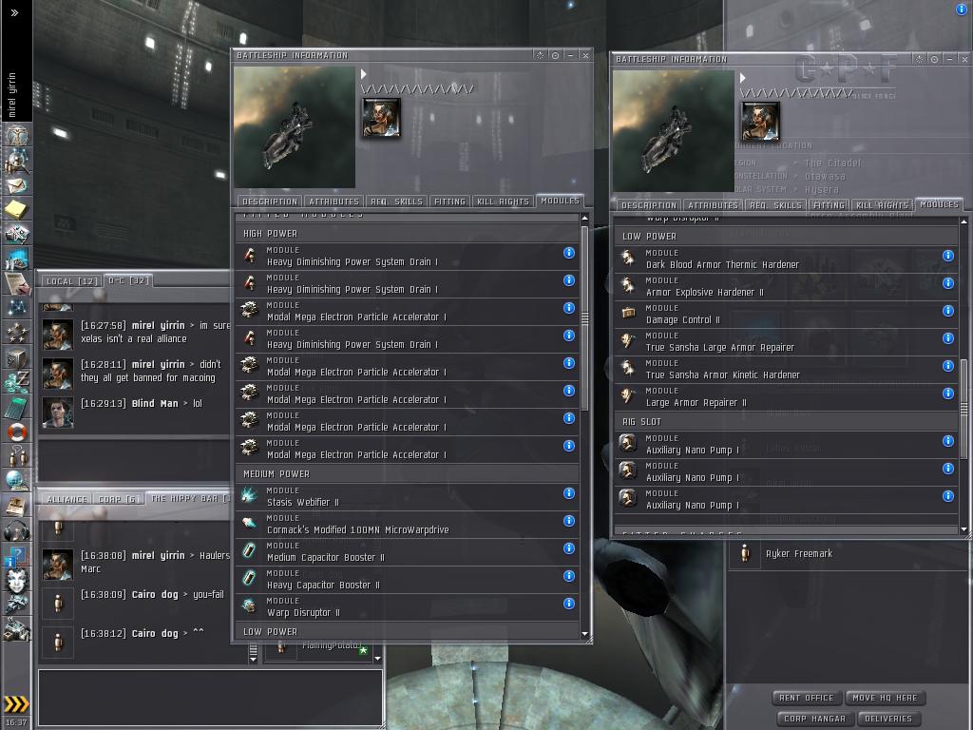Image resolution: width=973 pixels, height=730 pixels.
Task: Open the journal book icon in sidebar
Action: (x=17, y=506)
